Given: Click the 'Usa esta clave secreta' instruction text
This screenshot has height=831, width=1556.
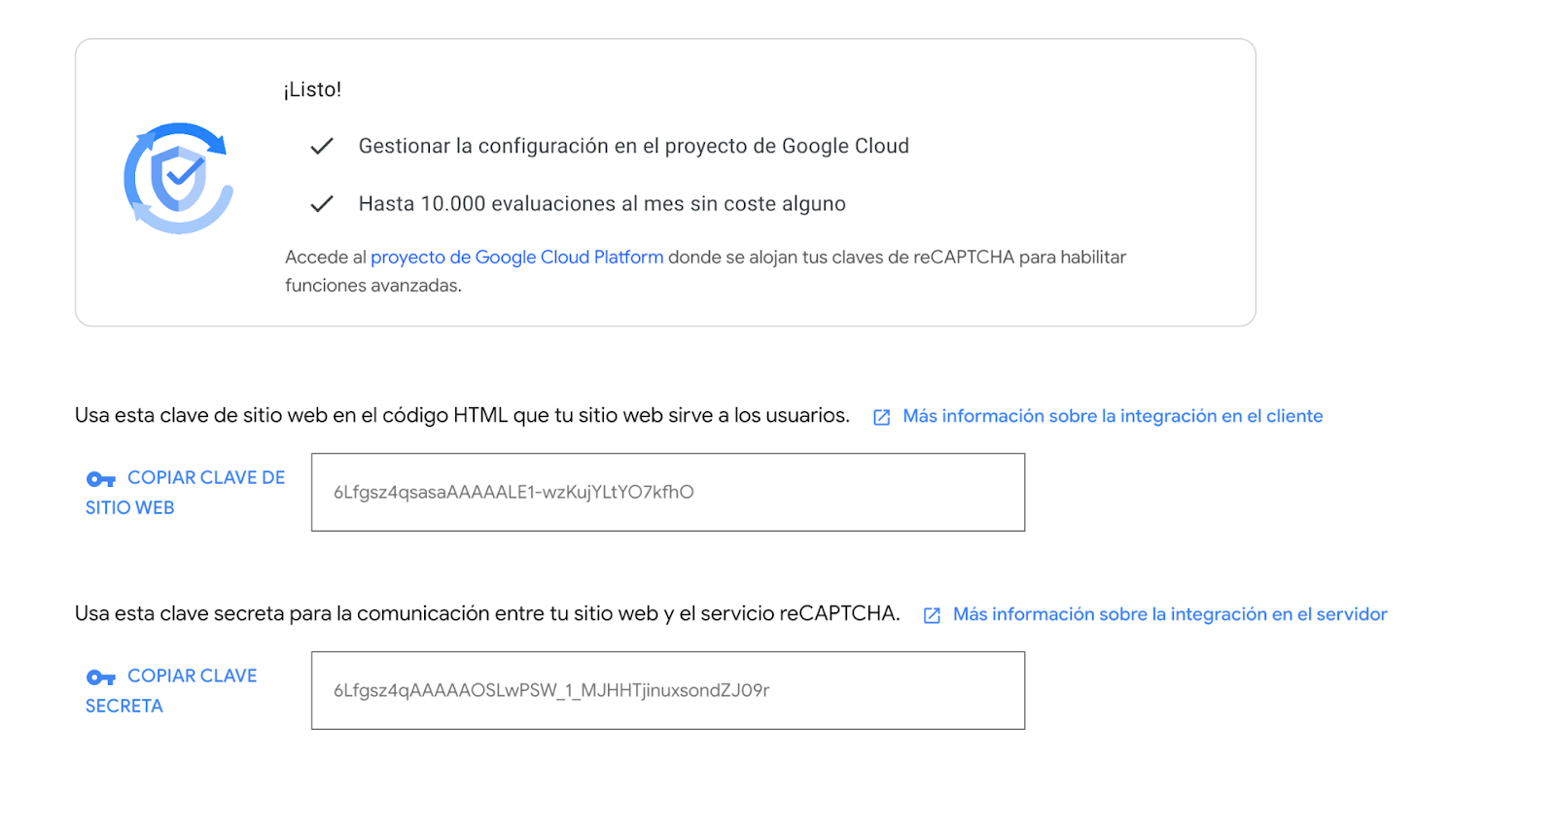Looking at the screenshot, I should point(487,614).
